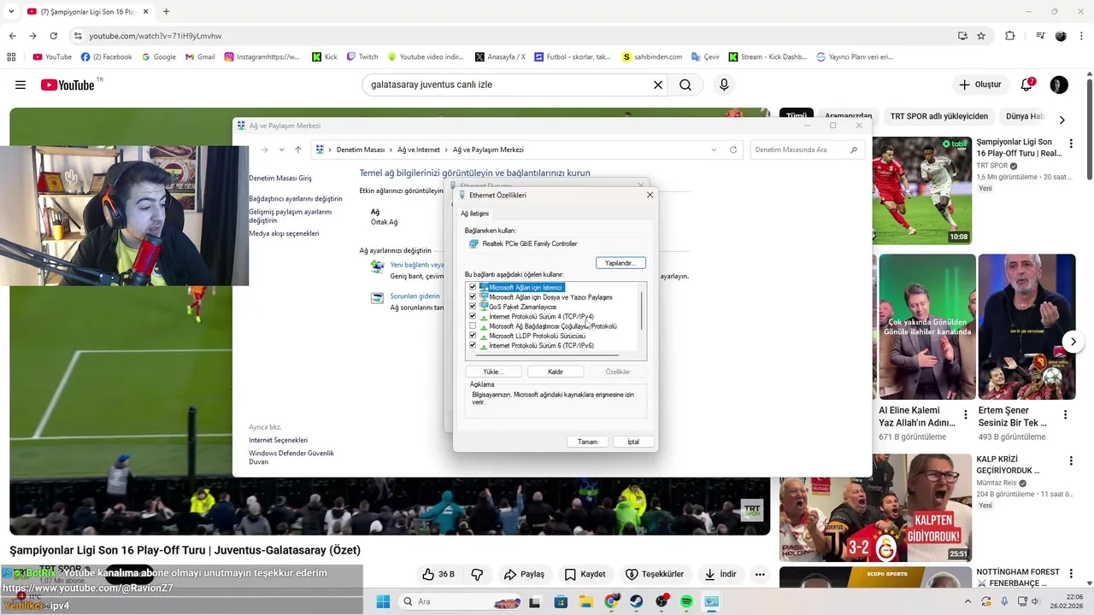
Task: Open YouTube notifications bell
Action: pos(1027,85)
